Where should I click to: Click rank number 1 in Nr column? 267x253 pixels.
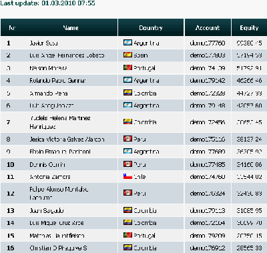9,43
